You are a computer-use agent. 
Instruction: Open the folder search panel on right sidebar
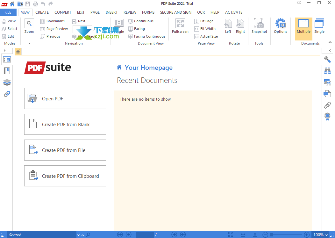point(327,82)
